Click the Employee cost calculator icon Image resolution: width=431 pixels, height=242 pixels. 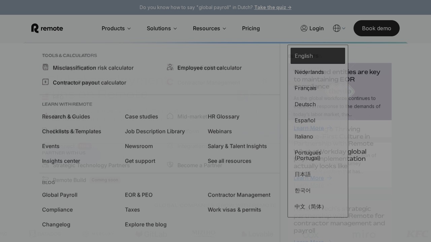coord(170,67)
